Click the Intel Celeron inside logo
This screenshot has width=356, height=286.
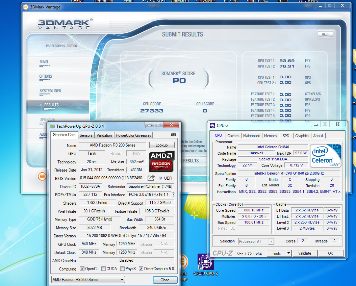tap(326, 156)
